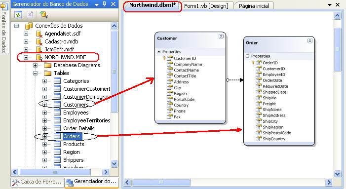346x189 pixels.
Task: Expand the Cadastro.mdb node
Action: [26, 41]
